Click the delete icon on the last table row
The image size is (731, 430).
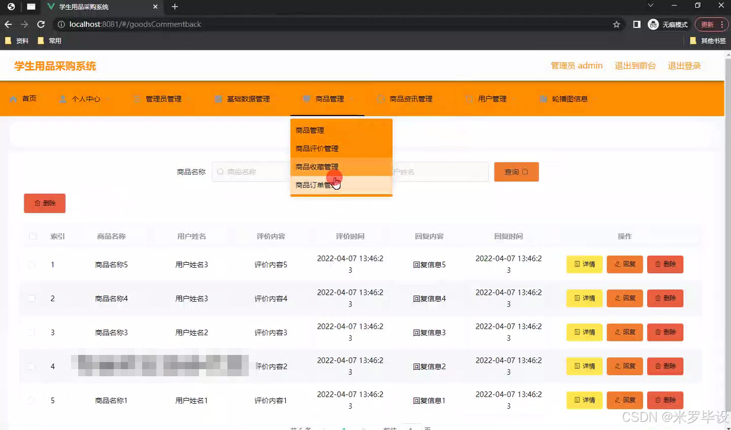pos(658,400)
